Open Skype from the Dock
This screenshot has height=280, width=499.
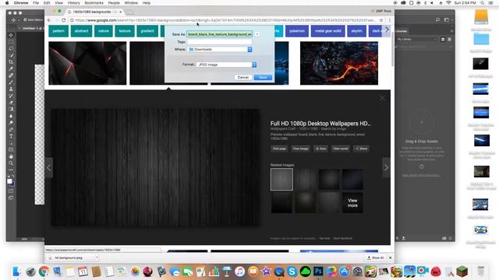[x=292, y=271]
